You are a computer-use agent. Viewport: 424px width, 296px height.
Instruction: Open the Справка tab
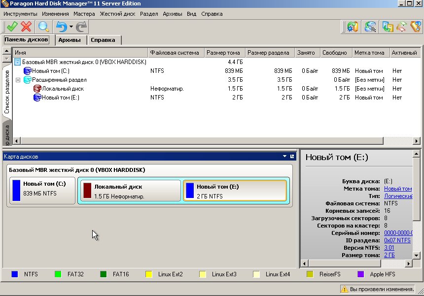tap(103, 40)
